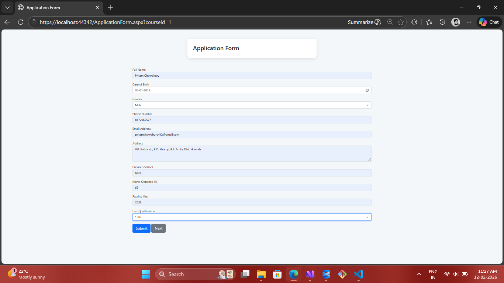This screenshot has height=283, width=504.
Task: Click the Summarize button in address bar
Action: click(x=364, y=22)
